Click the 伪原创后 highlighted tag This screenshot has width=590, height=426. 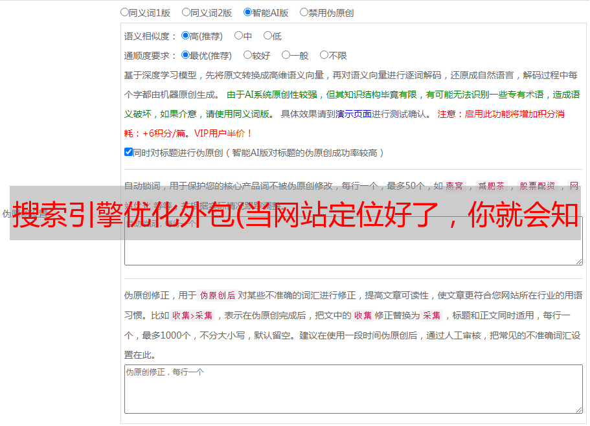coord(218,295)
